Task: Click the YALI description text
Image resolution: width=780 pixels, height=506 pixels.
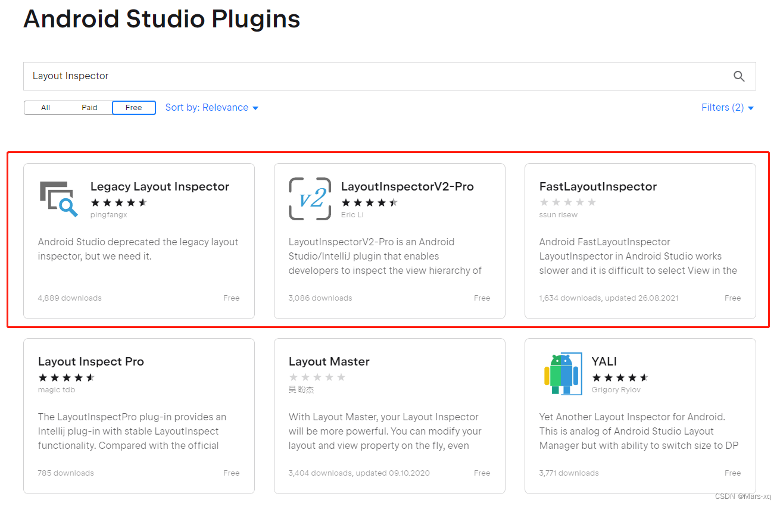Action: pos(639,432)
